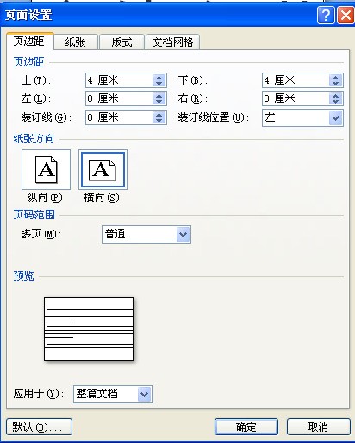Click the 确定 button

[246, 427]
